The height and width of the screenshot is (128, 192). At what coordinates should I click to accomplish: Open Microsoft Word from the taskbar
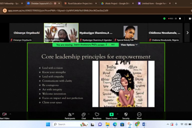coord(144,124)
